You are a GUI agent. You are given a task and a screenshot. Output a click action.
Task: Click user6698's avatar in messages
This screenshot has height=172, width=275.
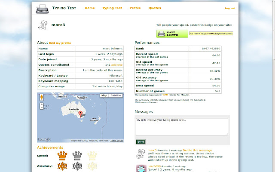click(x=140, y=168)
